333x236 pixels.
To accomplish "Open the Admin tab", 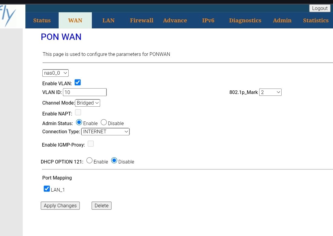I will (282, 21).
